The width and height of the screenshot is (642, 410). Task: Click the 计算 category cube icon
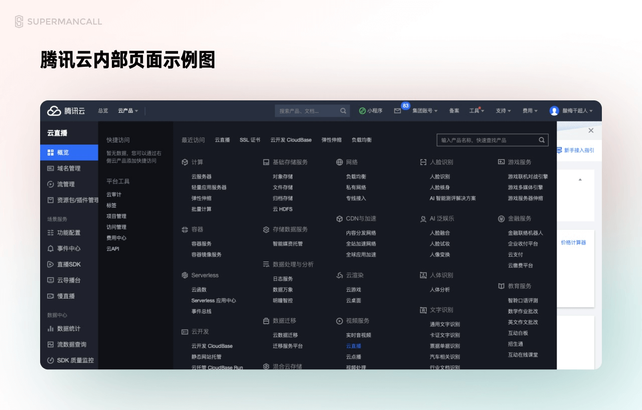(185, 162)
